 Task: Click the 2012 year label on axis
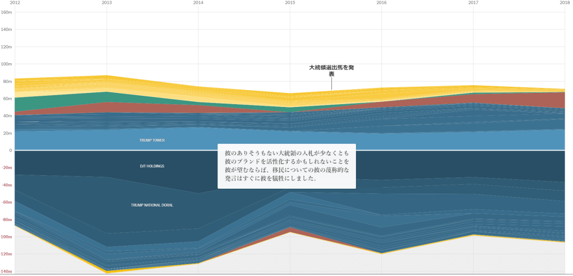[15, 3]
